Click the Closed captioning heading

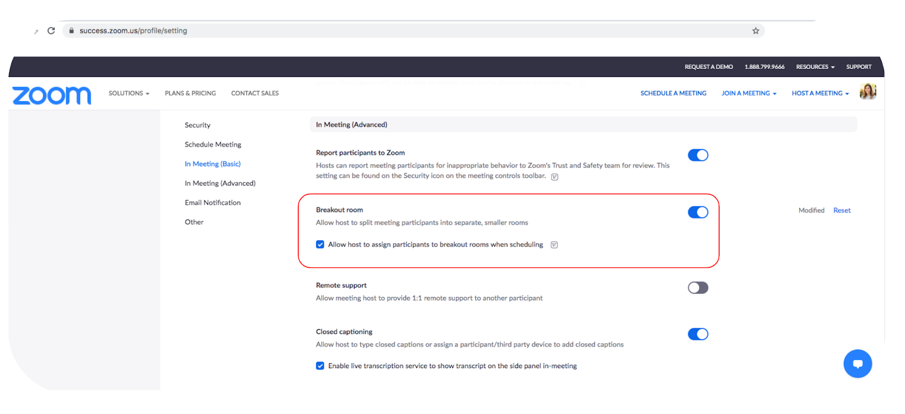344,332
